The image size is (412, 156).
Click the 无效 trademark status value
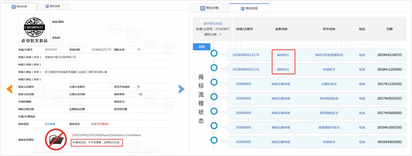point(93,124)
